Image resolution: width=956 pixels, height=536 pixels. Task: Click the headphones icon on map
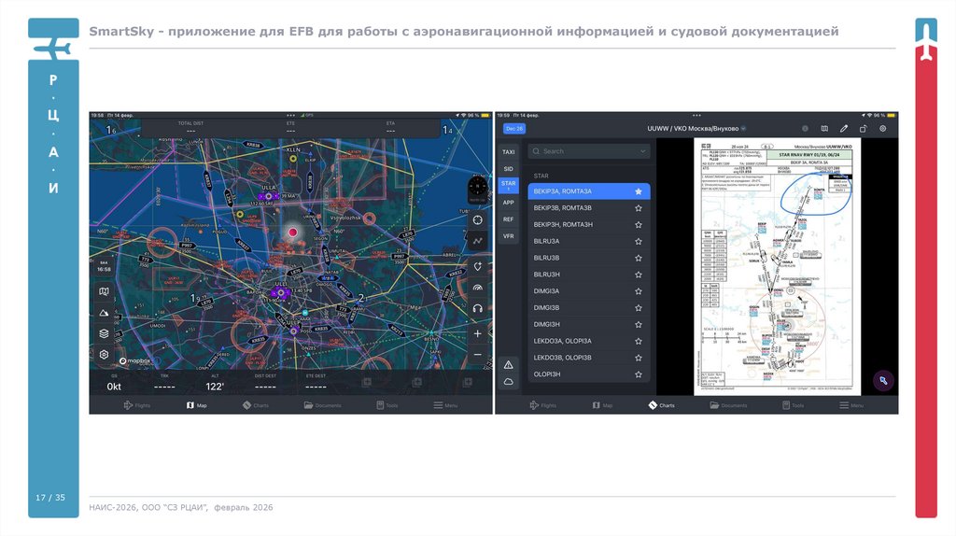click(478, 308)
